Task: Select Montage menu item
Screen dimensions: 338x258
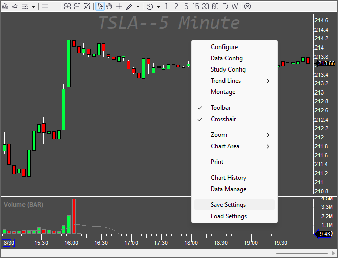Action: 234,92
